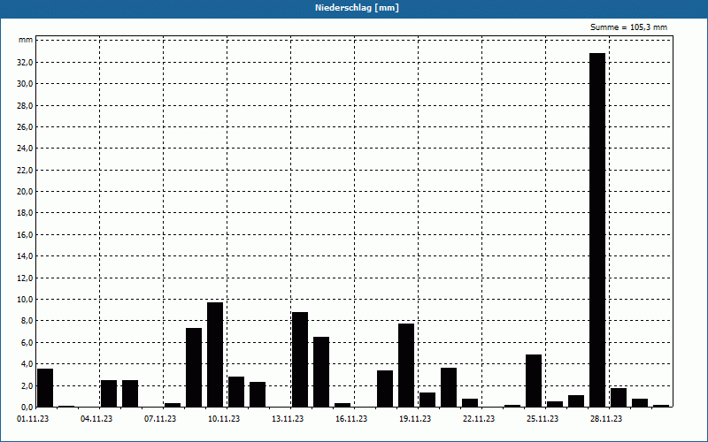Viewport: 708px width, 442px height.
Task: Select the 20,0 y-axis label
Action: (25, 192)
